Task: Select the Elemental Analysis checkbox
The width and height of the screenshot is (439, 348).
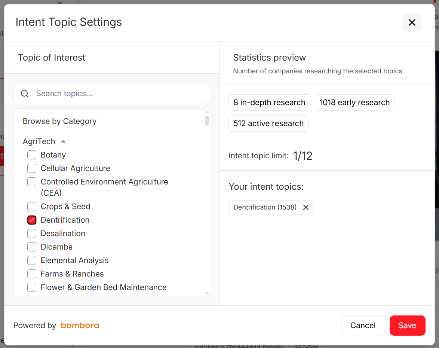Action: [32, 260]
